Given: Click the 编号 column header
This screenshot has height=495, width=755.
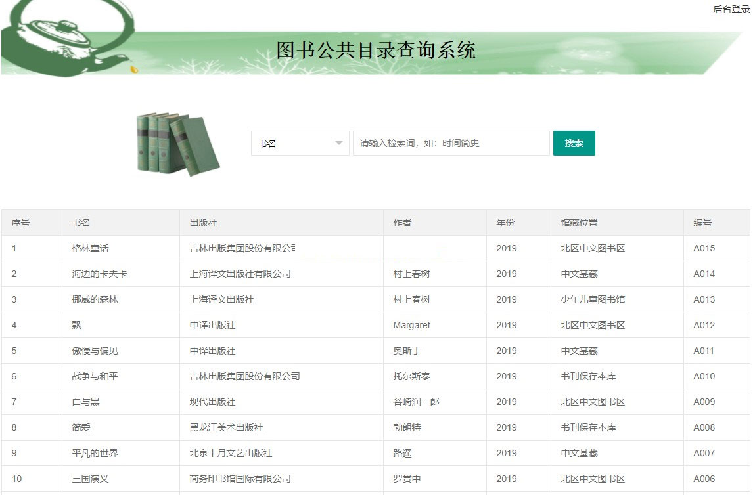Looking at the screenshot, I should pyautogui.click(x=702, y=223).
